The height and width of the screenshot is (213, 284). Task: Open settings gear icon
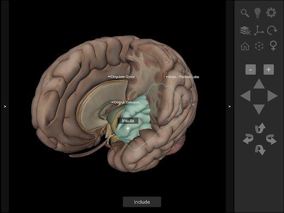[x=271, y=13]
